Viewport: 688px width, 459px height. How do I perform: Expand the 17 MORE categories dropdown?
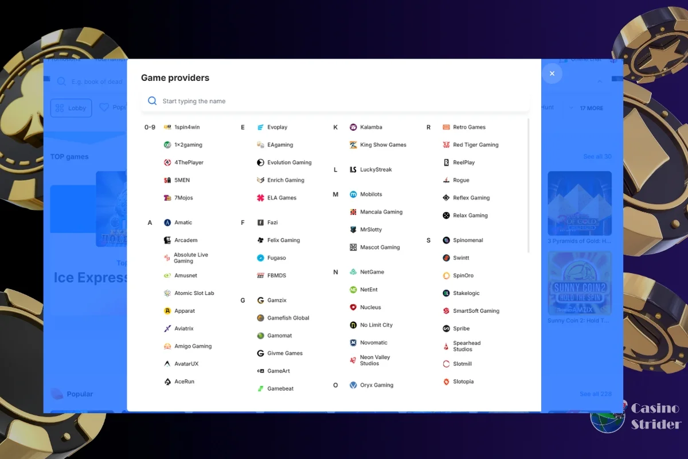[x=591, y=108]
